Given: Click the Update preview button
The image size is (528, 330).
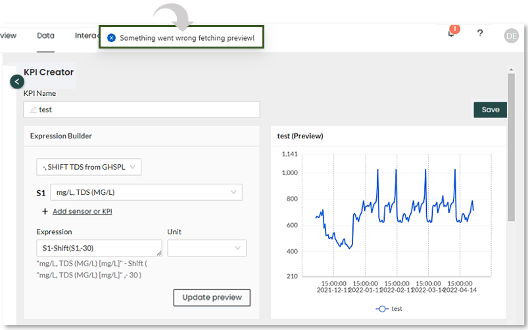Looking at the screenshot, I should coord(212,297).
